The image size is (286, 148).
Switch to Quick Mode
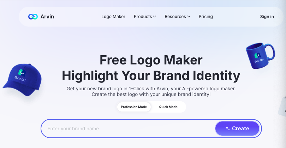point(168,107)
